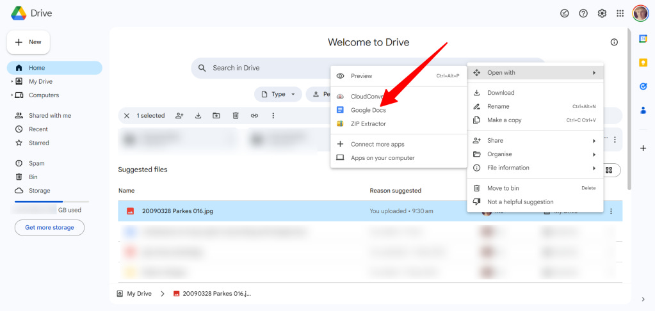Download selected file from the toolbar
655x311 pixels.
(x=198, y=116)
